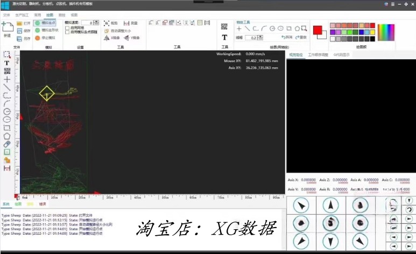Pick the QR code tool in left toolbar
Image resolution: width=416 pixels, height=254 pixels.
[x=7, y=71]
